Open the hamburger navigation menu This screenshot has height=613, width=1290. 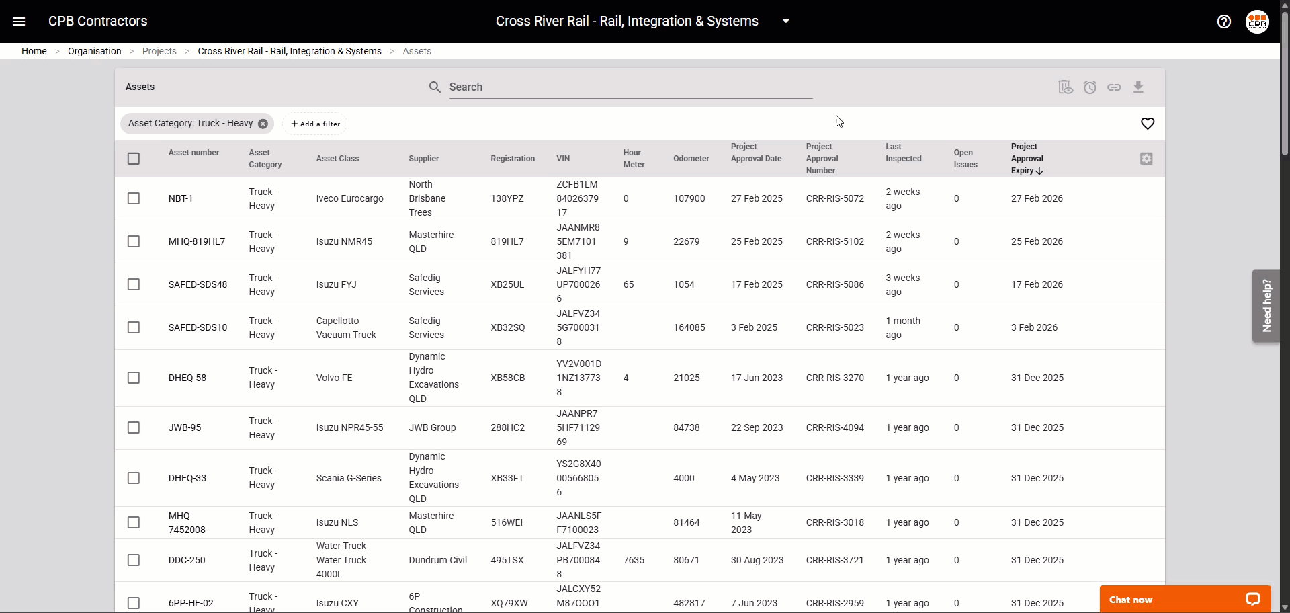[x=19, y=22]
